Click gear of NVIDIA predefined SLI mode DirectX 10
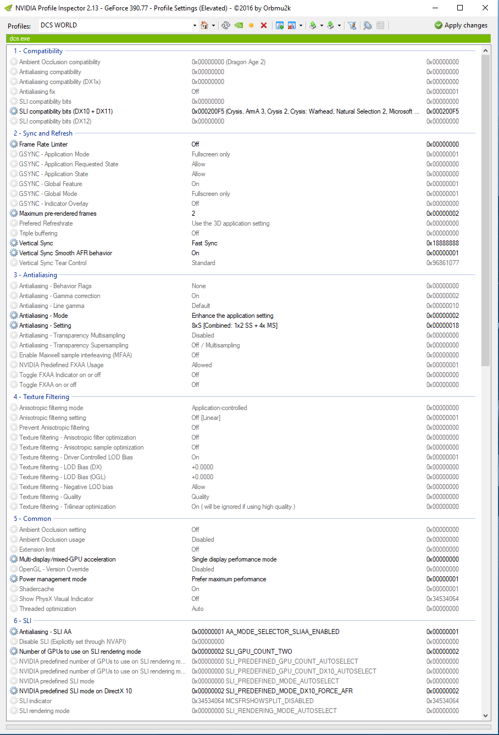 (14, 691)
